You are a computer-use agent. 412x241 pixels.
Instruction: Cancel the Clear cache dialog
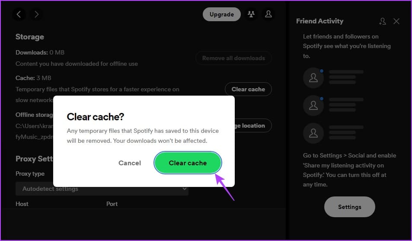click(x=130, y=163)
